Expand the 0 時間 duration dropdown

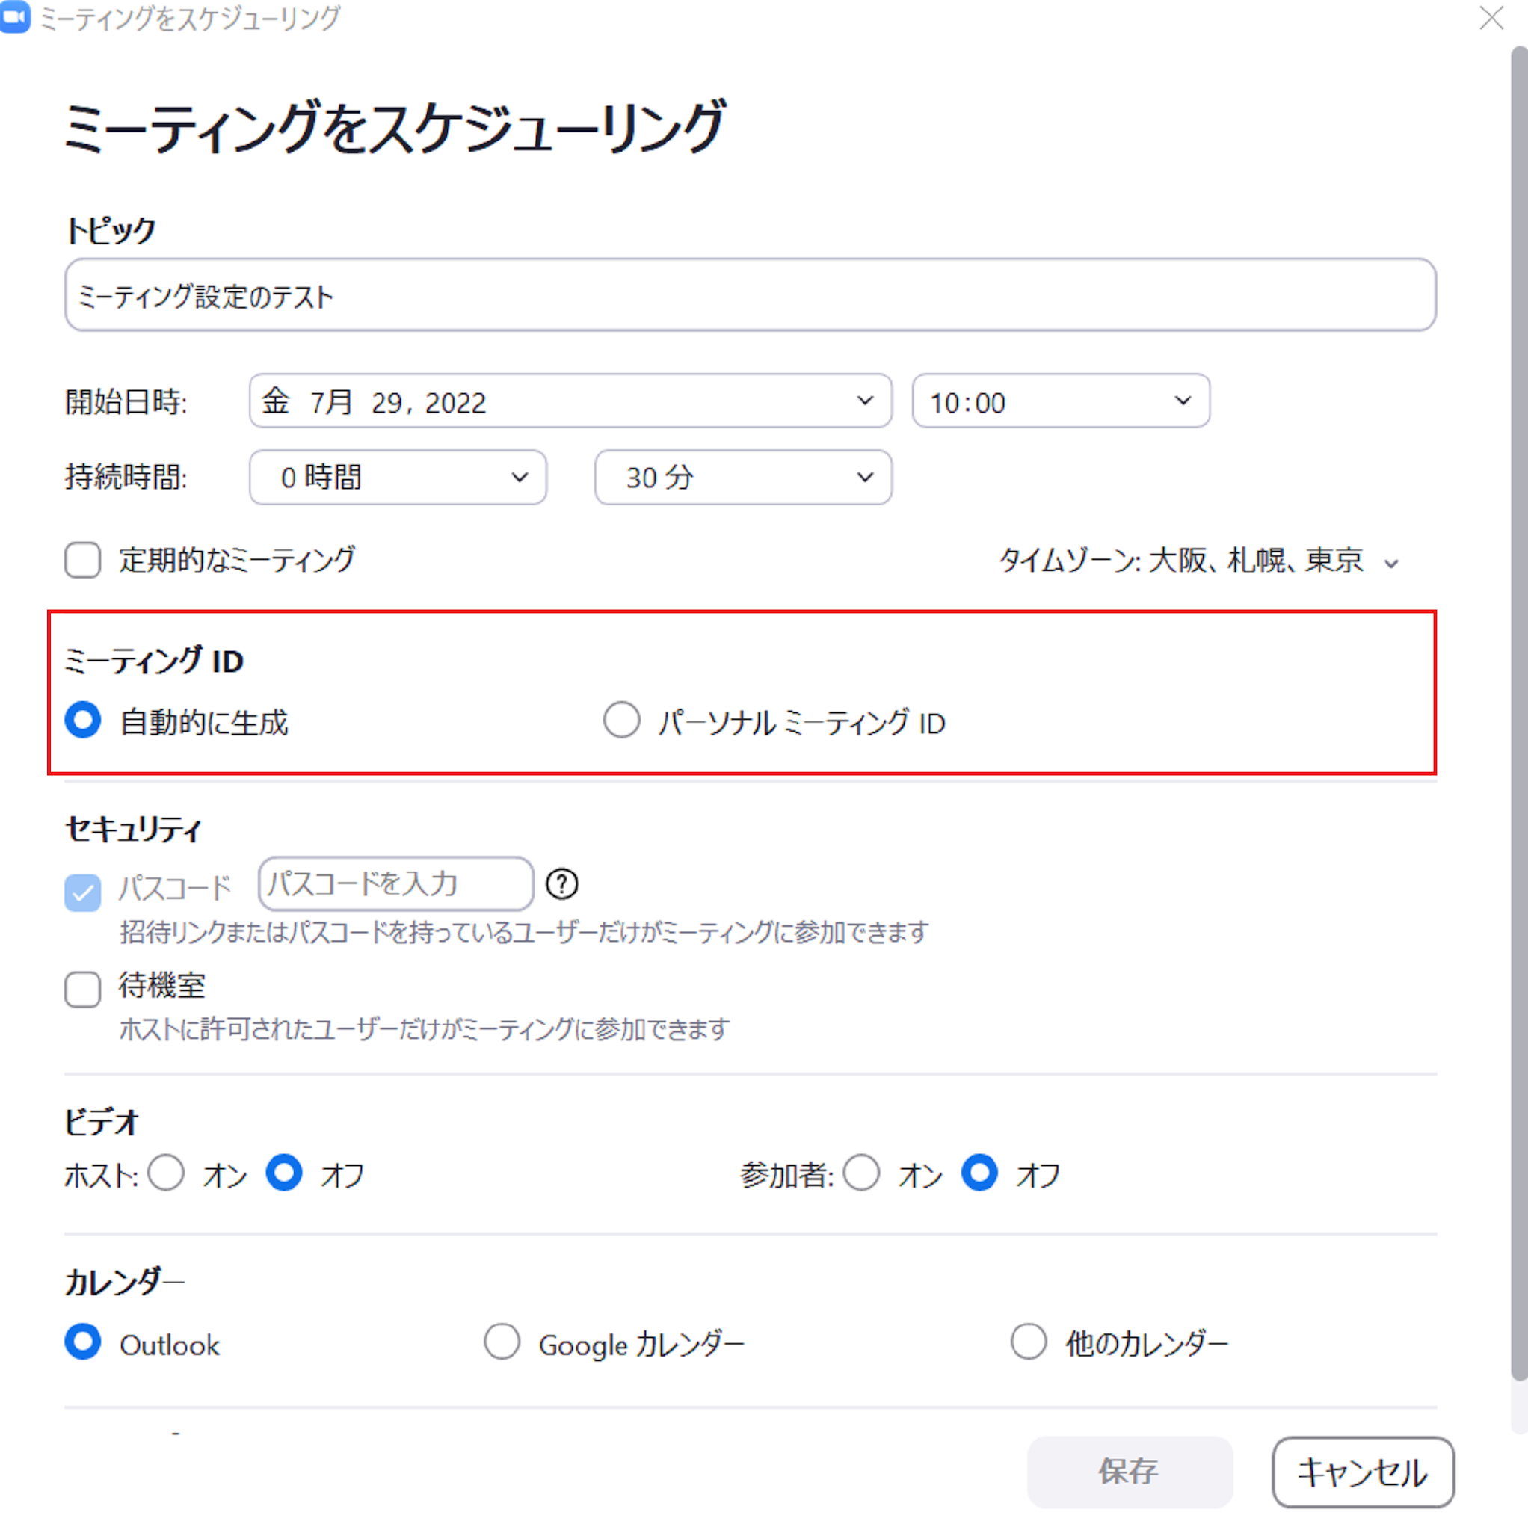tap(398, 478)
